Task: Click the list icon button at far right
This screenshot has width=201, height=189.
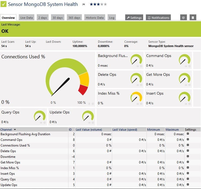Action: click(192, 18)
